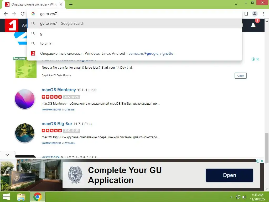Choose 'go to vm7 - Google Search' suggestion
This screenshot has height=202, width=269.
point(134,23)
